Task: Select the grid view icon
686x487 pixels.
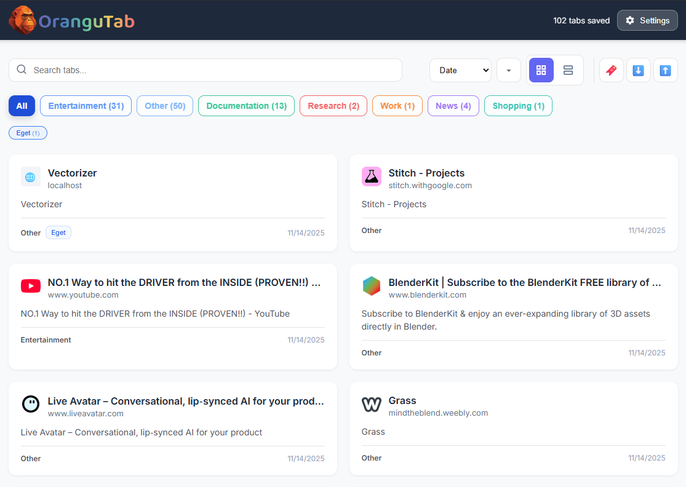Action: 541,69
